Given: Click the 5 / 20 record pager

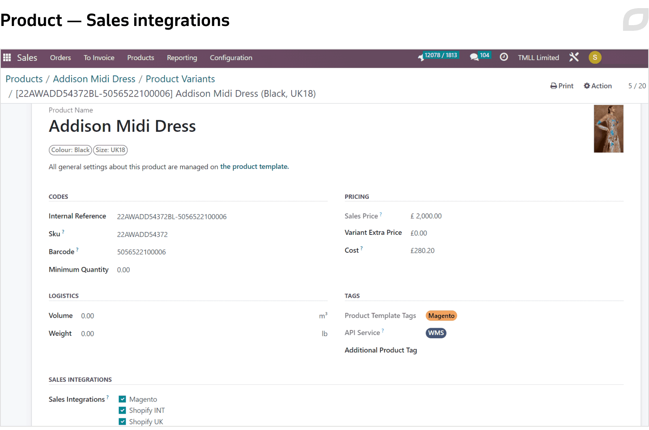Looking at the screenshot, I should coord(637,86).
